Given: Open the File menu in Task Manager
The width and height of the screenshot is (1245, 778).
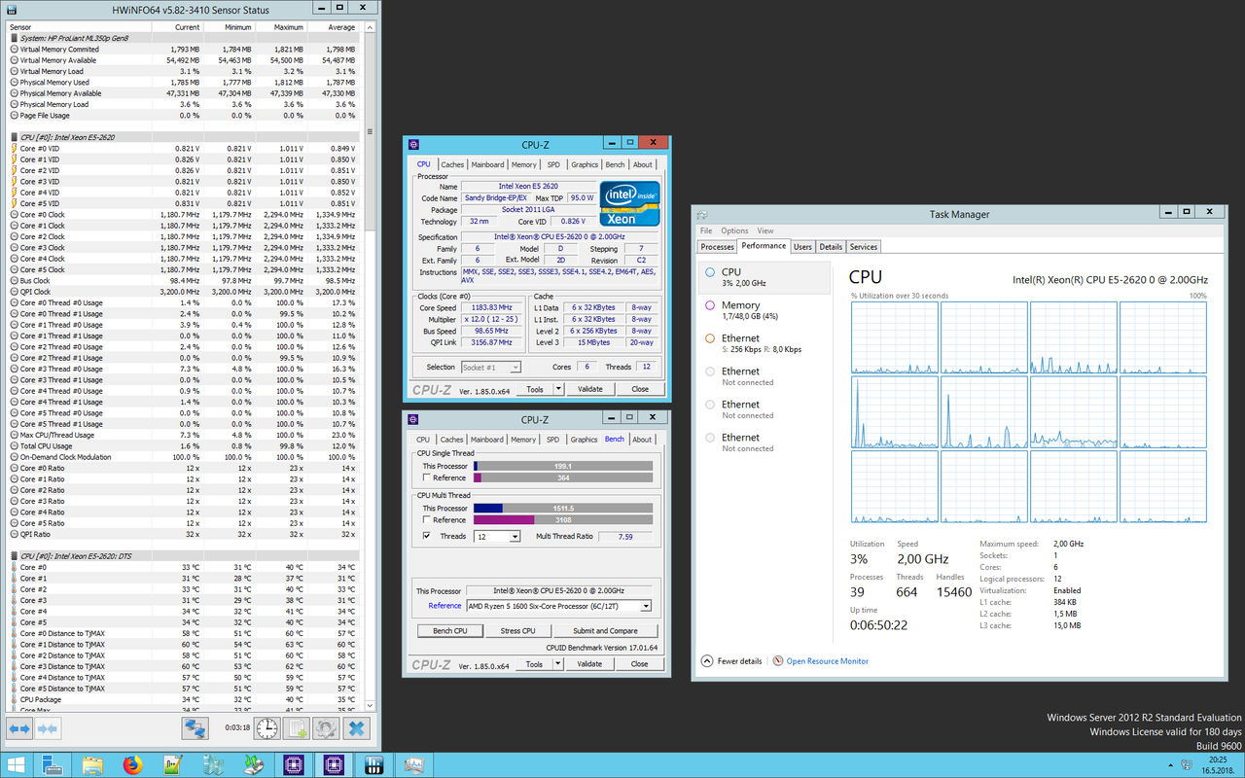Looking at the screenshot, I should (x=706, y=230).
